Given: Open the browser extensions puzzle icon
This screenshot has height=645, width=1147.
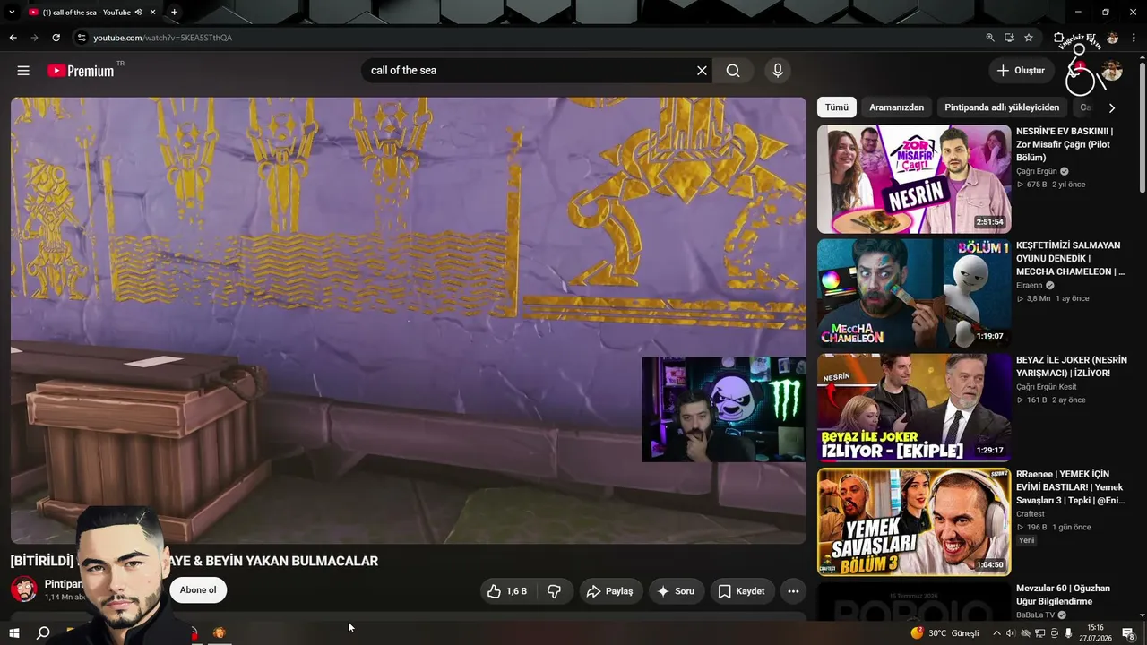Looking at the screenshot, I should pyautogui.click(x=1059, y=38).
